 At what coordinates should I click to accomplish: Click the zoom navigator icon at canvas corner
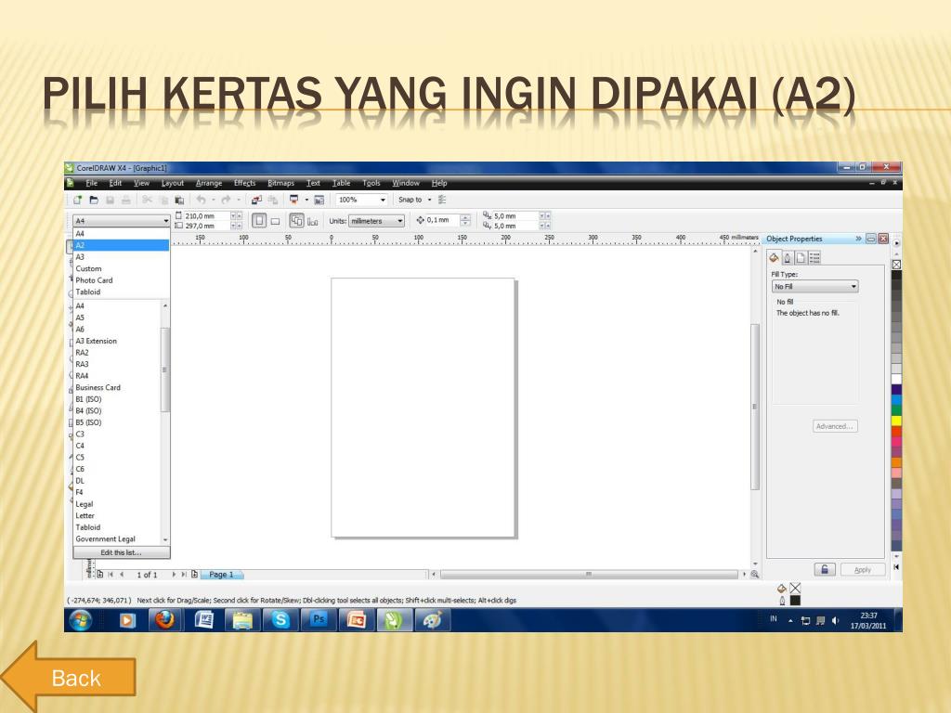tap(755, 574)
